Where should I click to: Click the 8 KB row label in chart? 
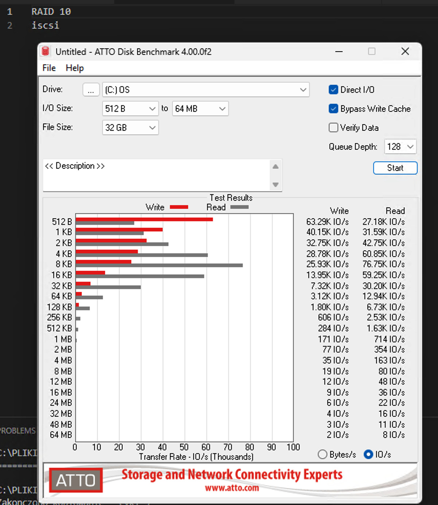64,264
